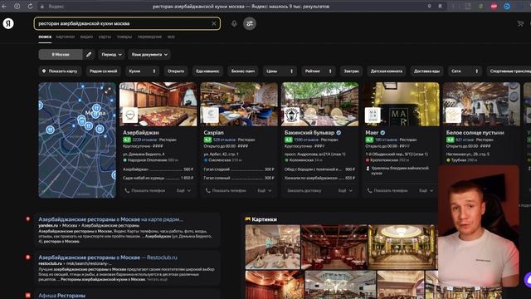Click phone icon in Maer card
The image size is (531, 299).
click(x=370, y=190)
